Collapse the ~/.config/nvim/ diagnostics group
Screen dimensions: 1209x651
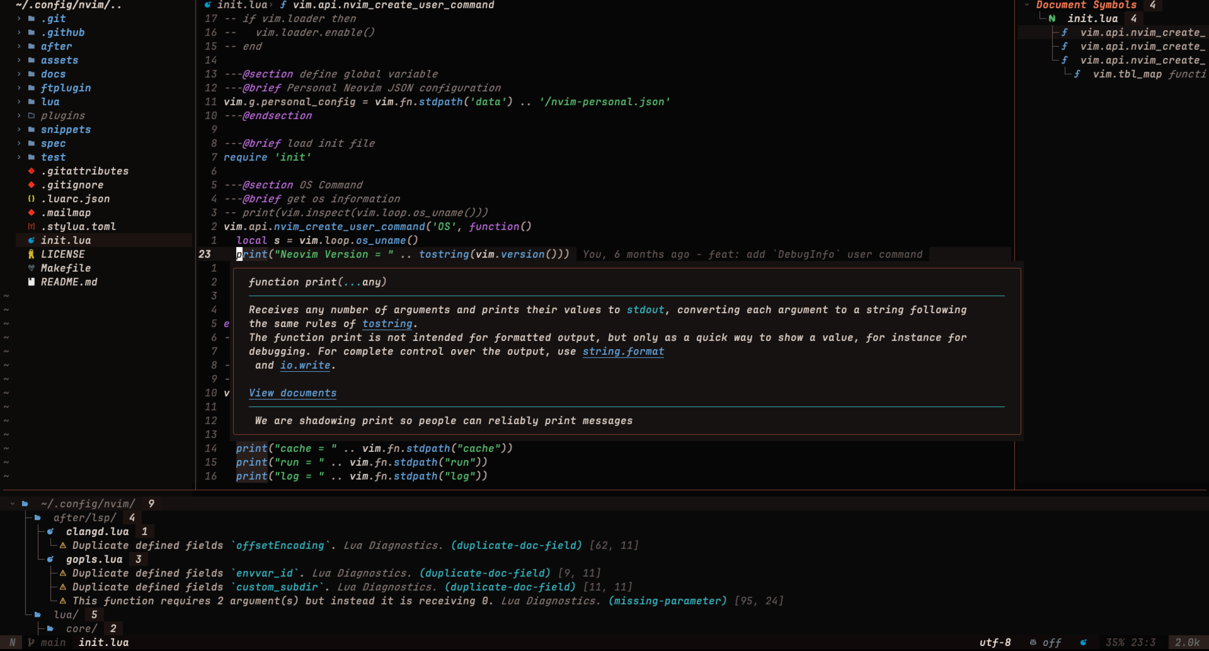[x=13, y=504]
